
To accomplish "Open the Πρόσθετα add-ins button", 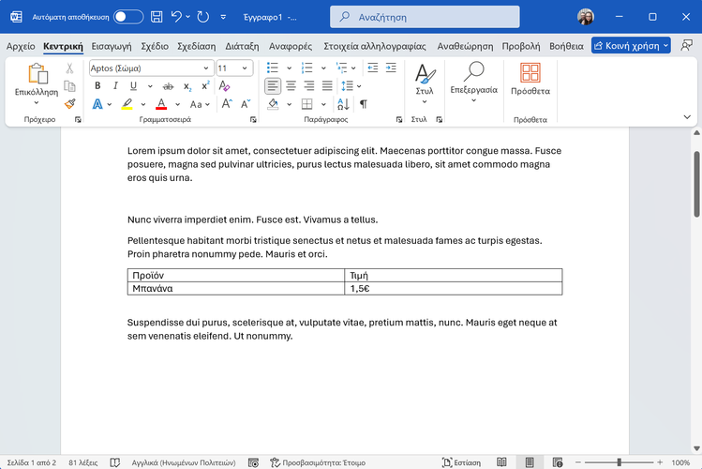I will pos(530,80).
